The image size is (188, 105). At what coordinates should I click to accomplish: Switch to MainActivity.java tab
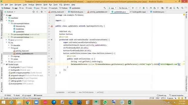77,12
